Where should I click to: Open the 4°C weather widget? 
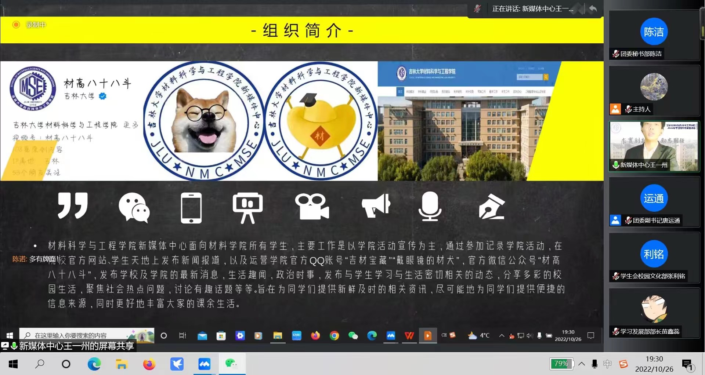pos(479,335)
